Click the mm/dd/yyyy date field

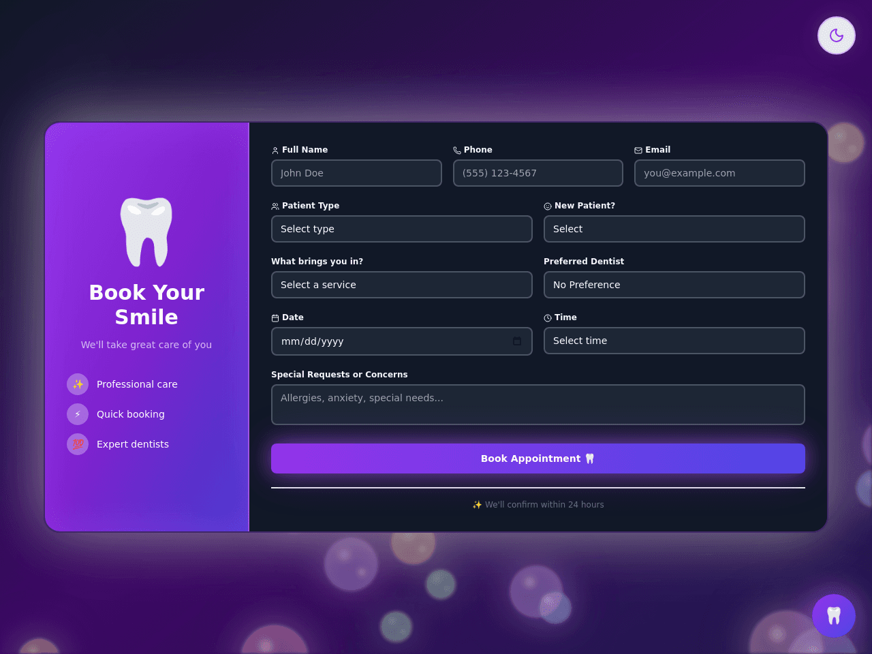(402, 341)
